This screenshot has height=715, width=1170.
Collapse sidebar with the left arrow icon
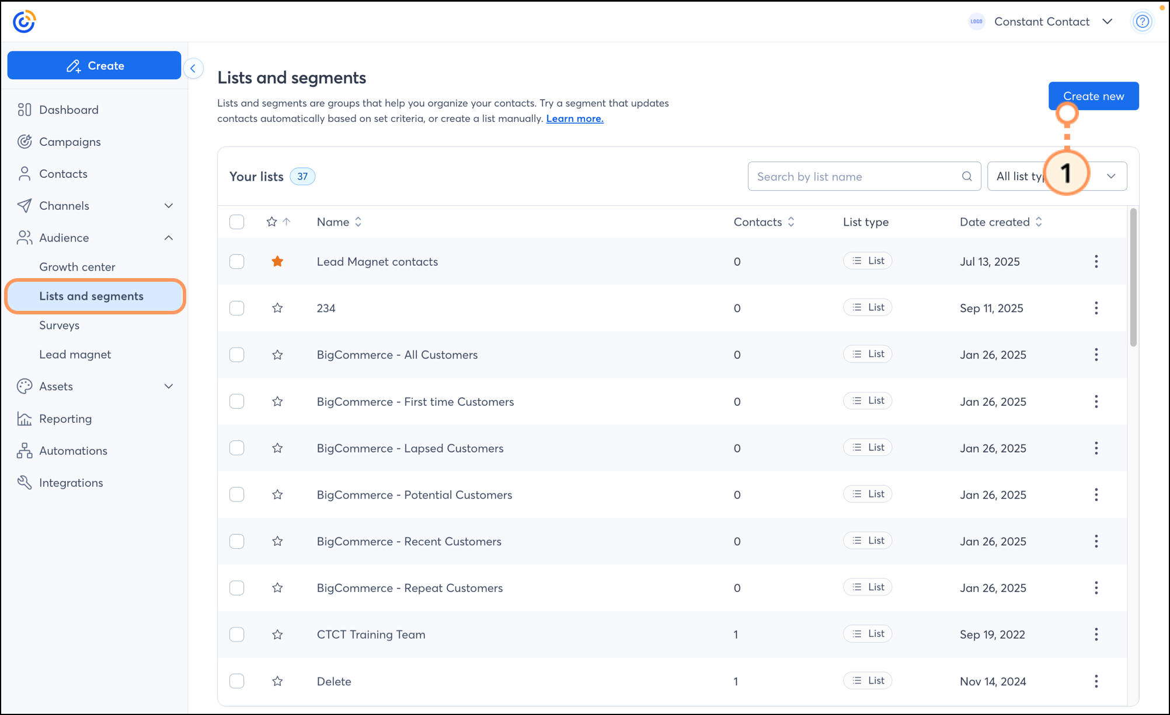193,68
